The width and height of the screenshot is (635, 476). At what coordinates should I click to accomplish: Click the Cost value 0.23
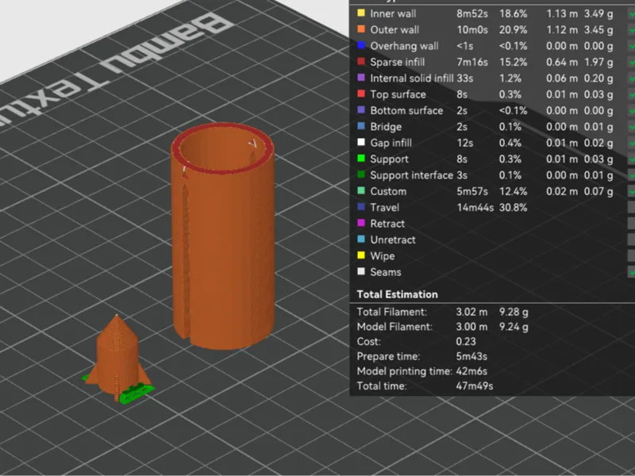466,342
